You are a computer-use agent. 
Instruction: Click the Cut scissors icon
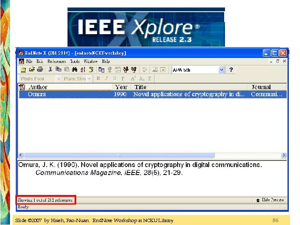point(50,70)
